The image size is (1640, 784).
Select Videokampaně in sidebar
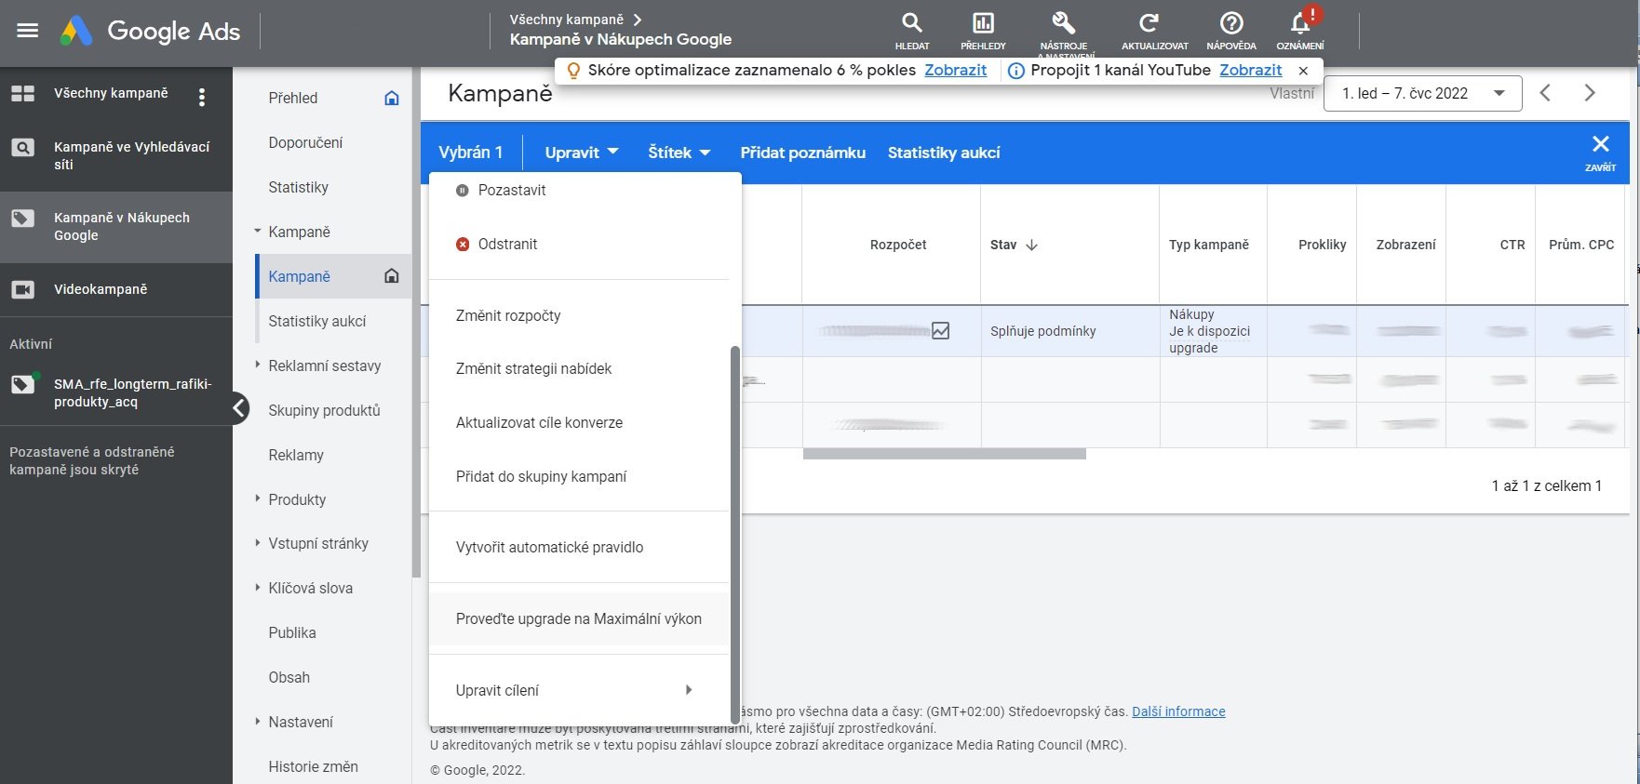116,289
